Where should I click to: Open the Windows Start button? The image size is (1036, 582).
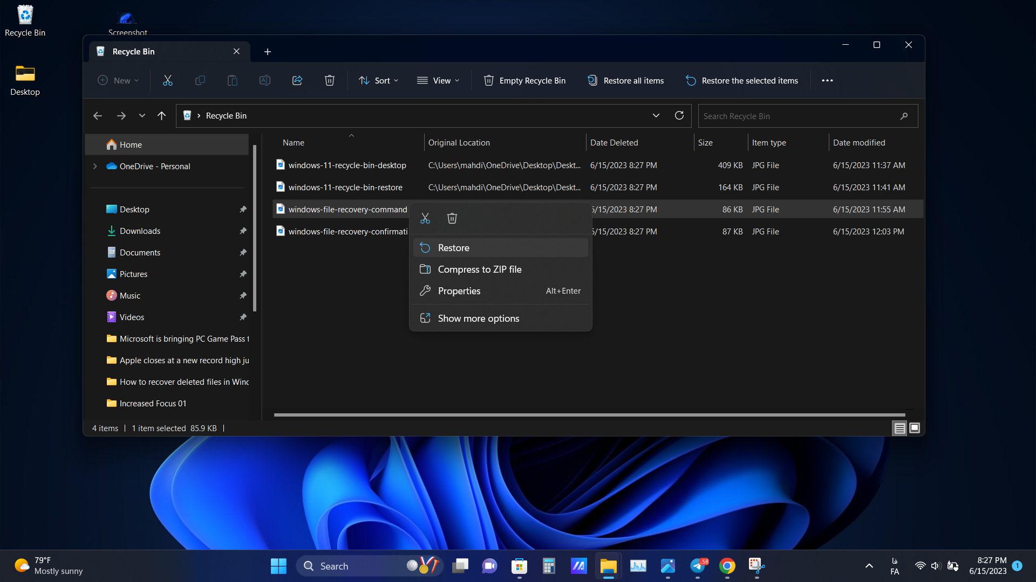point(278,566)
